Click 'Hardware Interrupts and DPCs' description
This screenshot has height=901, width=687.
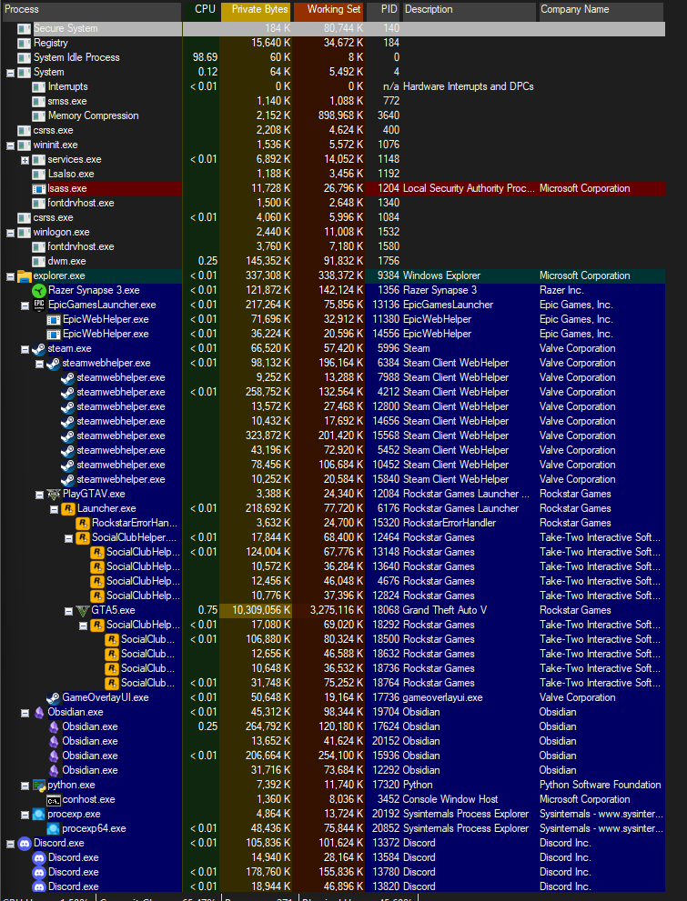pos(468,86)
